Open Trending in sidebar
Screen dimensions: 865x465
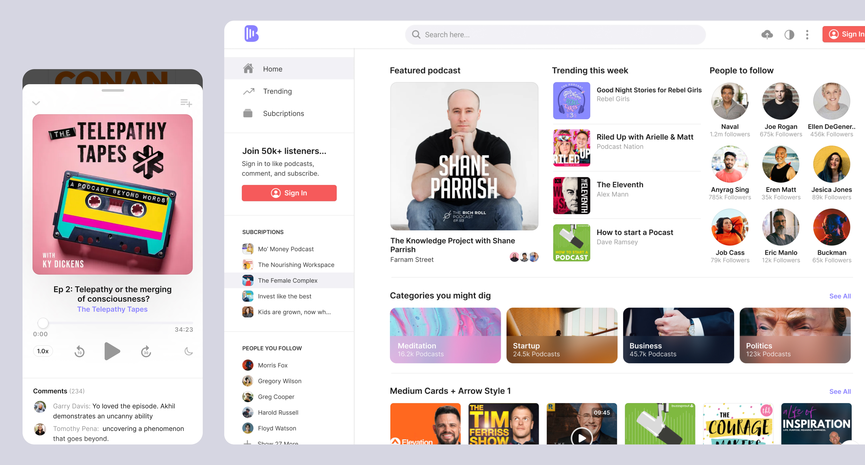[277, 91]
